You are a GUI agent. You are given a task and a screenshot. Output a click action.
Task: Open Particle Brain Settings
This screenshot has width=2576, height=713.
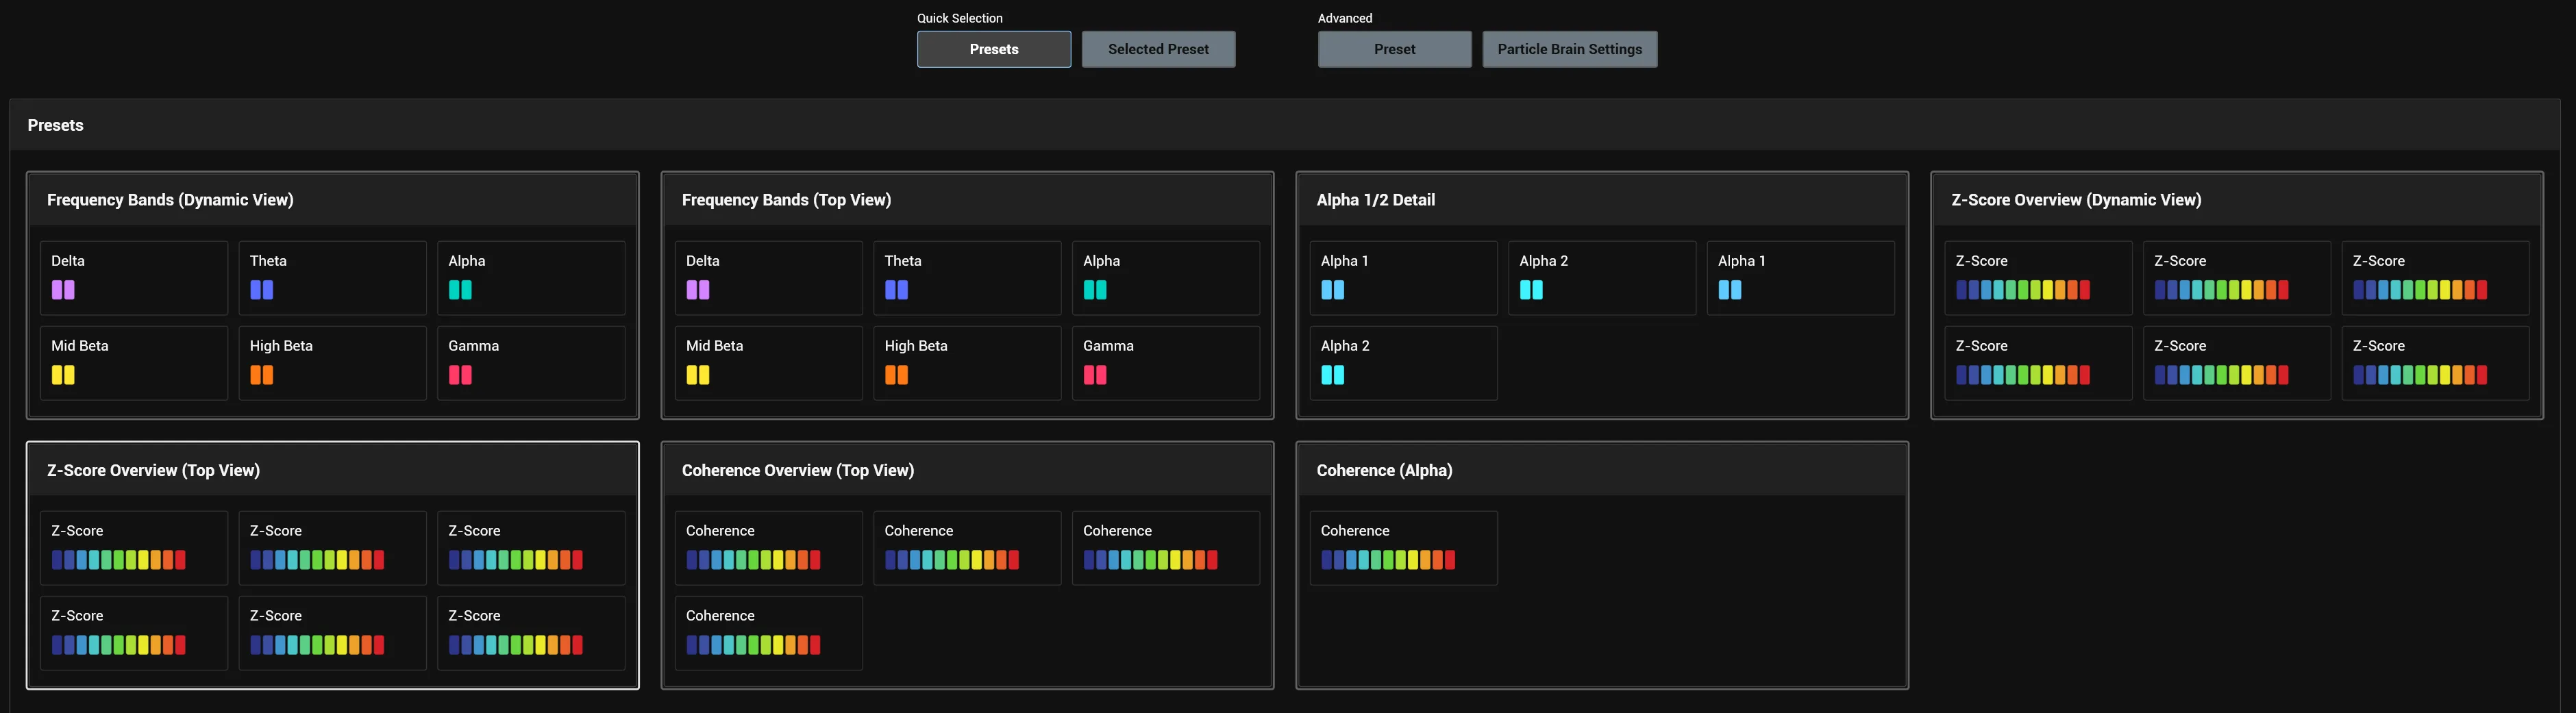click(1569, 49)
